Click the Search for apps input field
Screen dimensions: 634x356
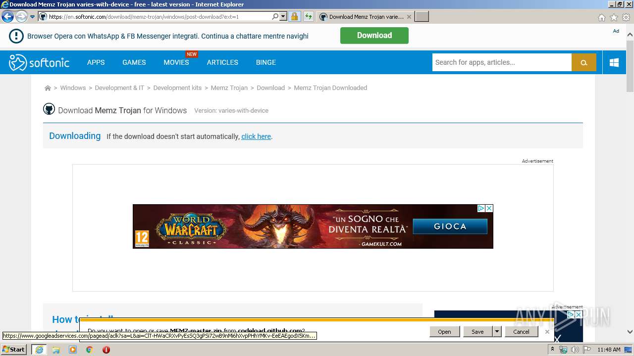click(502, 62)
